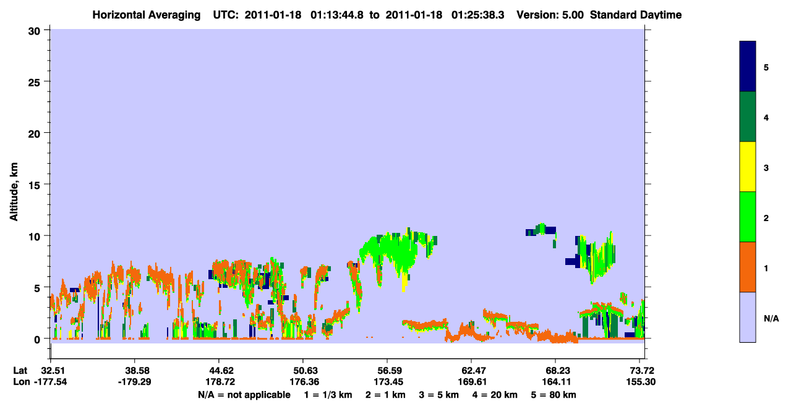Click the longitude value 155.30
The width and height of the screenshot is (804, 412).
[641, 382]
